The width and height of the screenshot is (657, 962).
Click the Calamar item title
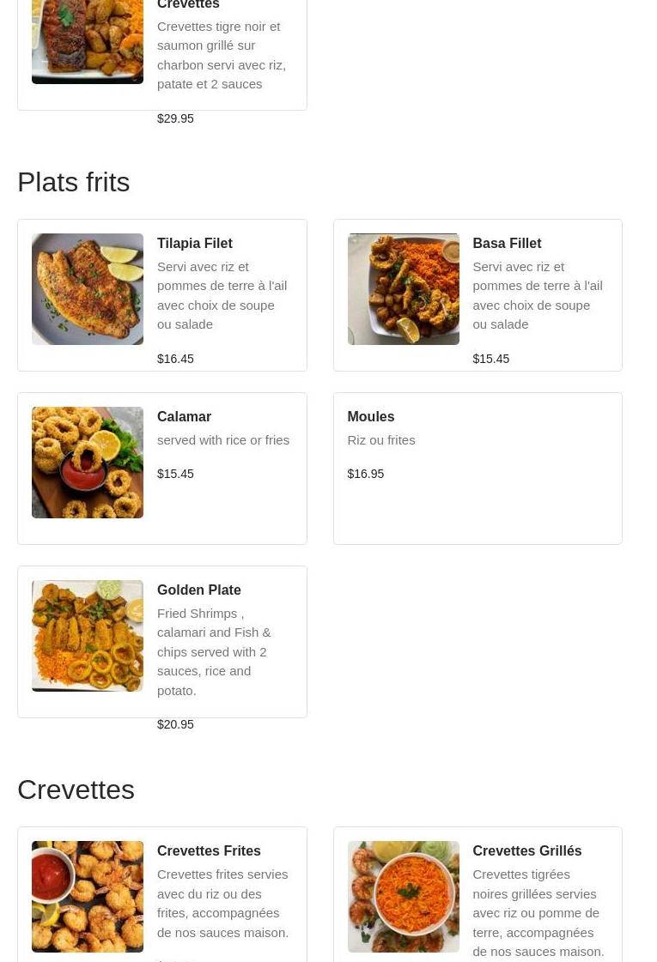184,417
